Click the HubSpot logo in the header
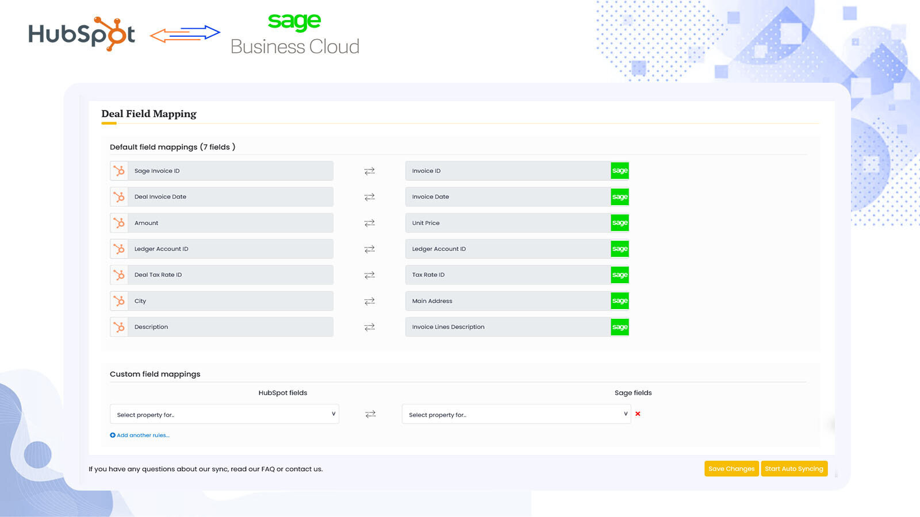Image resolution: width=920 pixels, height=517 pixels. tap(82, 34)
